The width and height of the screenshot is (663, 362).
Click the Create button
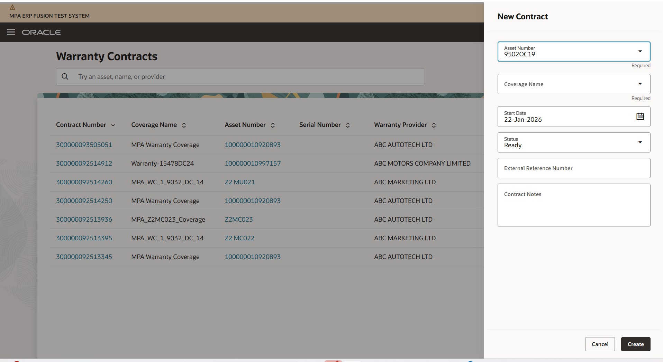636,344
